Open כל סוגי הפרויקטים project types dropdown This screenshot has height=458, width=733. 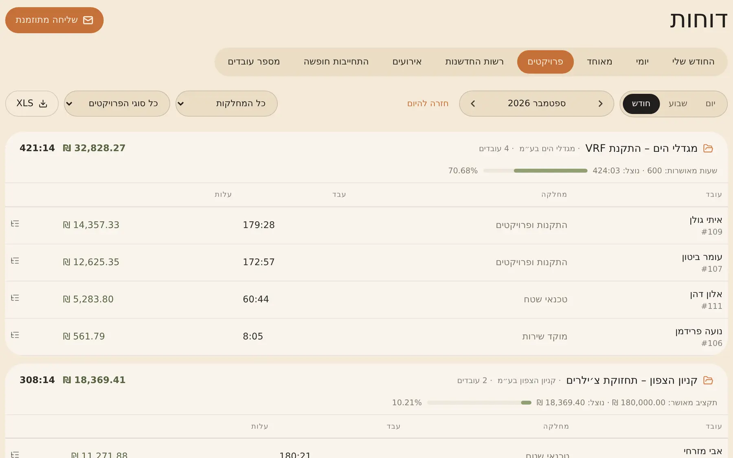117,104
